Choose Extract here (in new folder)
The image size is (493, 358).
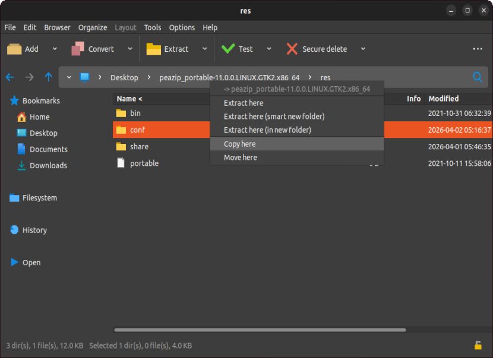pyautogui.click(x=297, y=130)
